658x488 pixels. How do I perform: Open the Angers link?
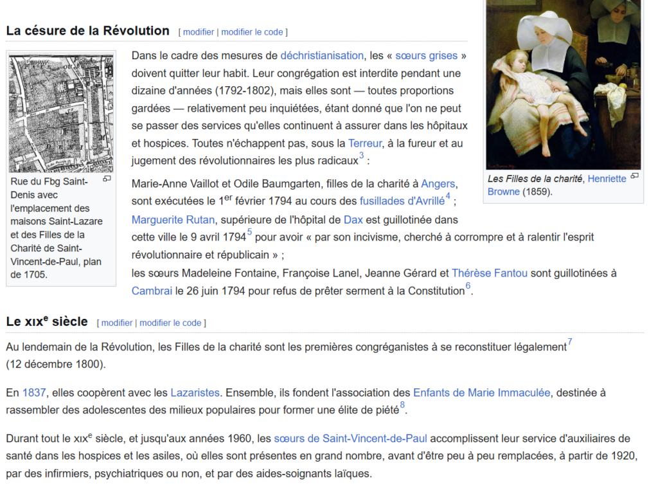click(x=438, y=185)
